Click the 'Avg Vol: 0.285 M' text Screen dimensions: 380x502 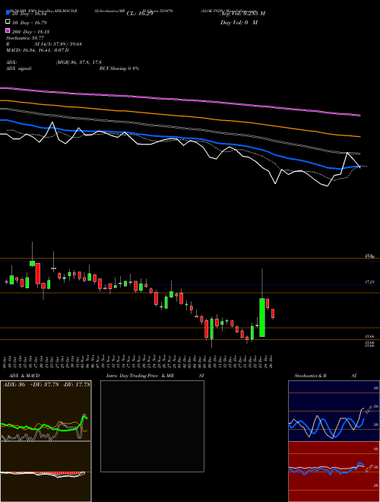coord(242,14)
